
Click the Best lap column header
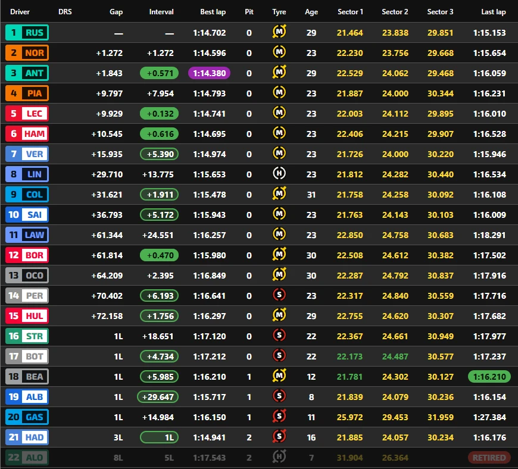pyautogui.click(x=213, y=12)
